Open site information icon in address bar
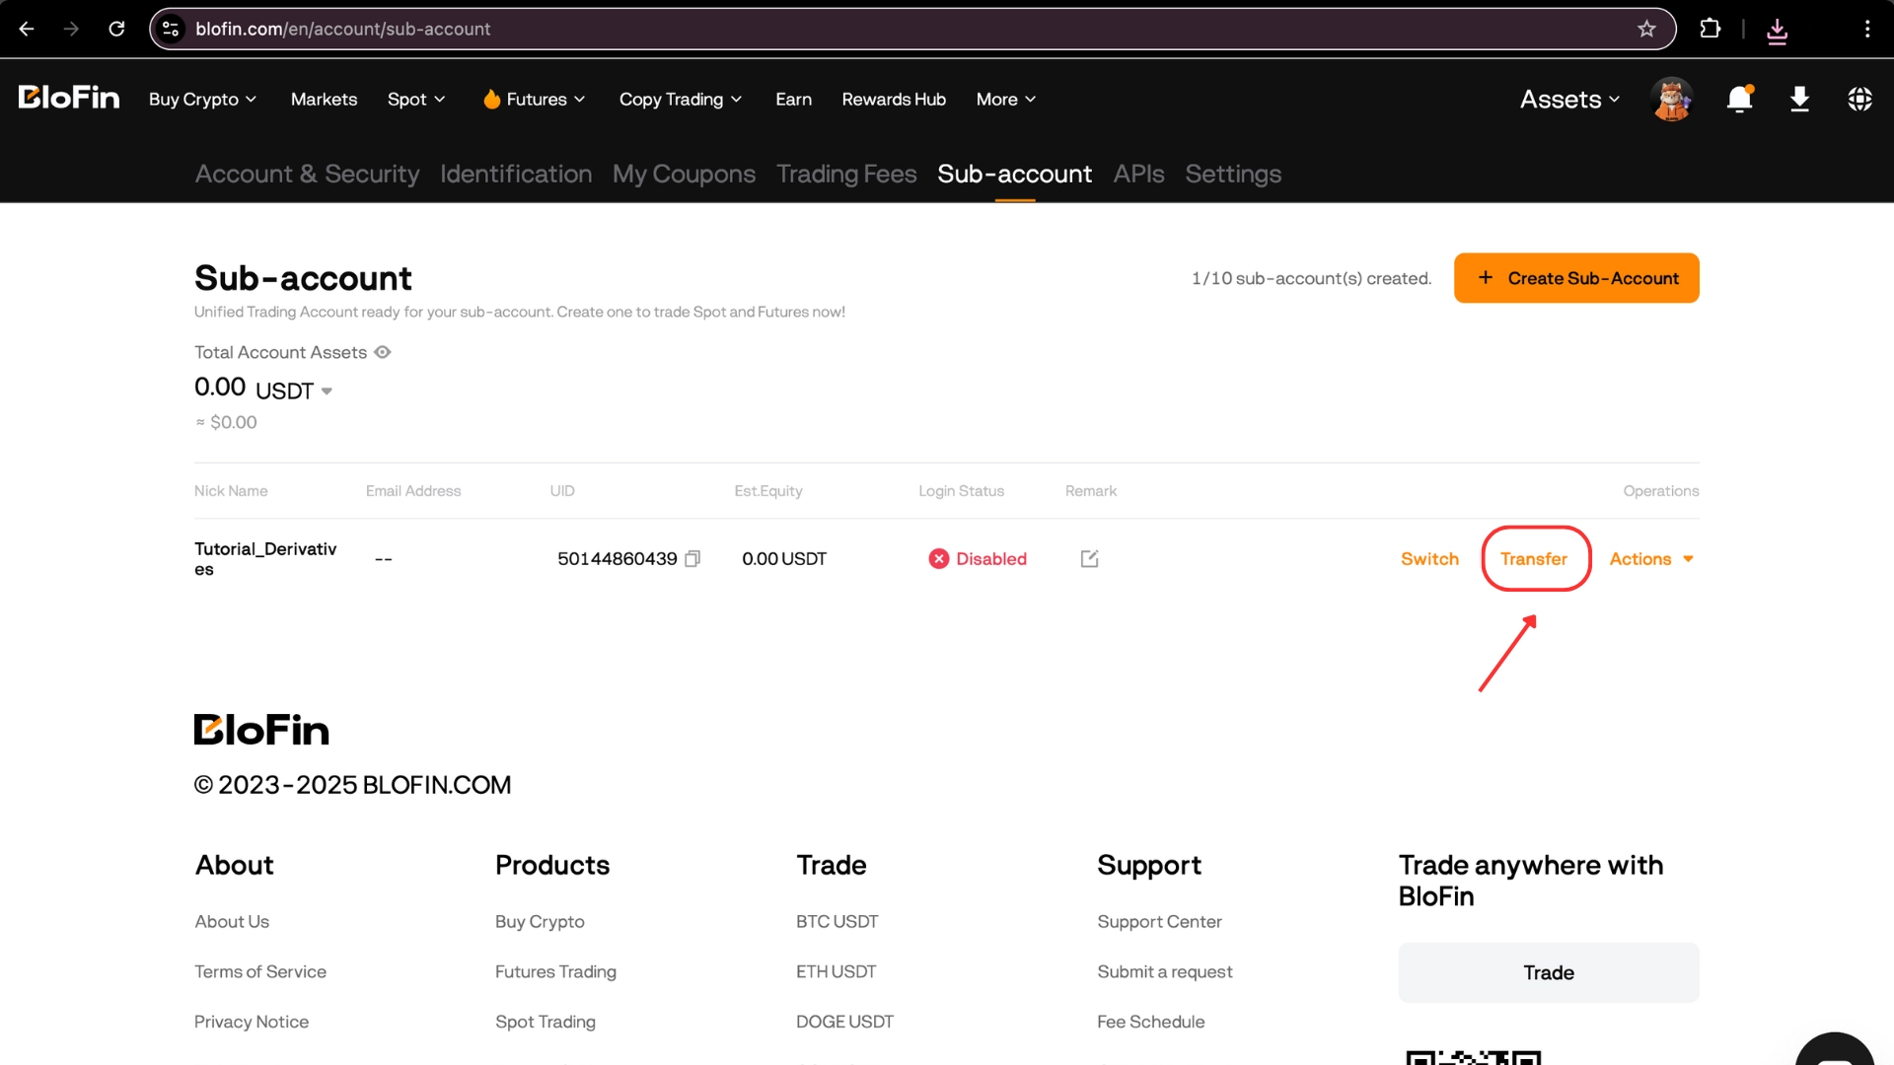 (x=171, y=29)
